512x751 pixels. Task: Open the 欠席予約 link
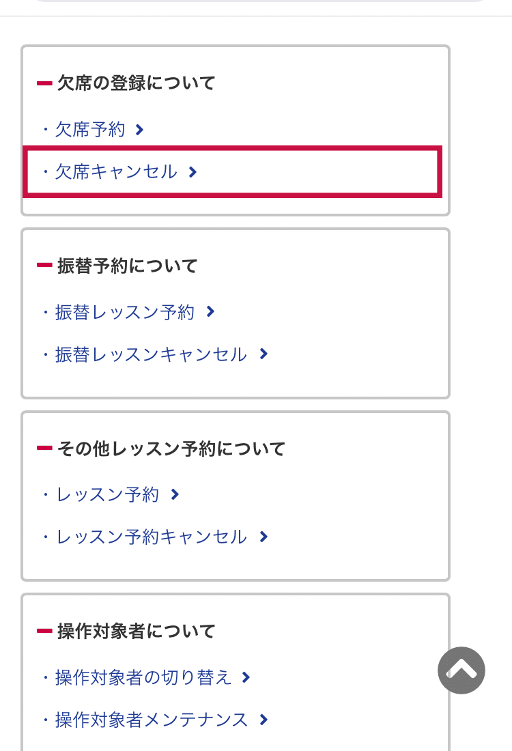pos(90,130)
